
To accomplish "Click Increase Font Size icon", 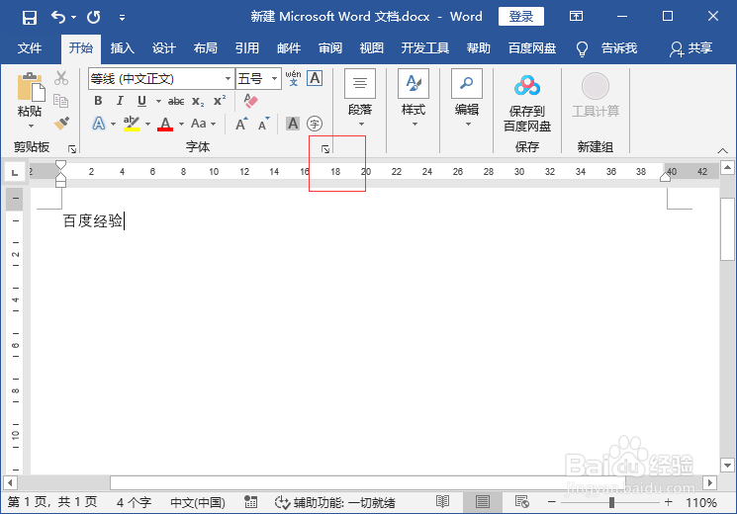I will coord(241,124).
